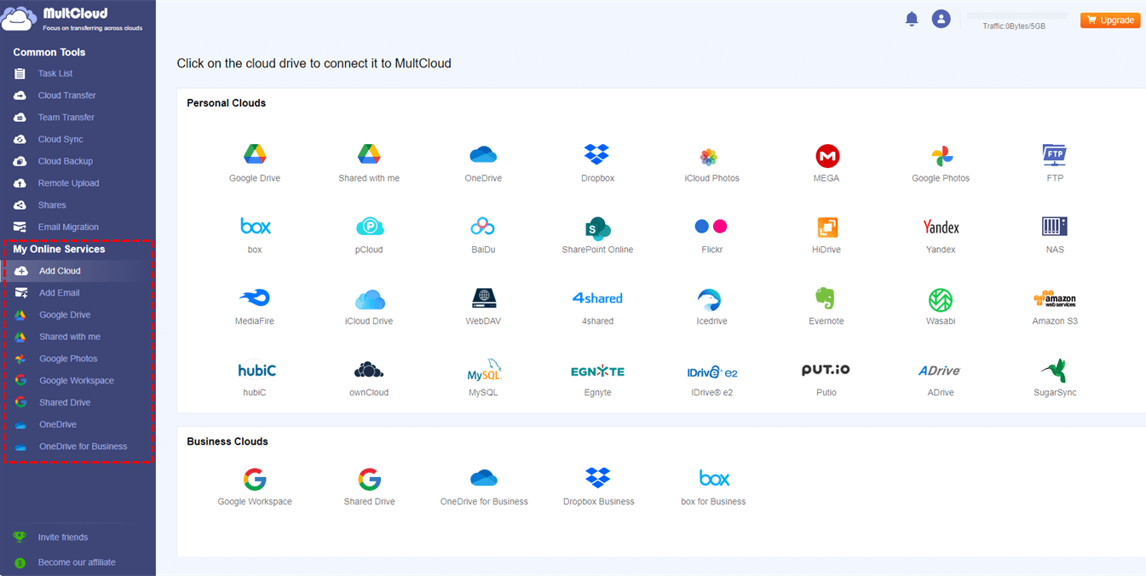This screenshot has height=576, width=1146.
Task: Connect iCloud Drive
Action: coord(369,307)
